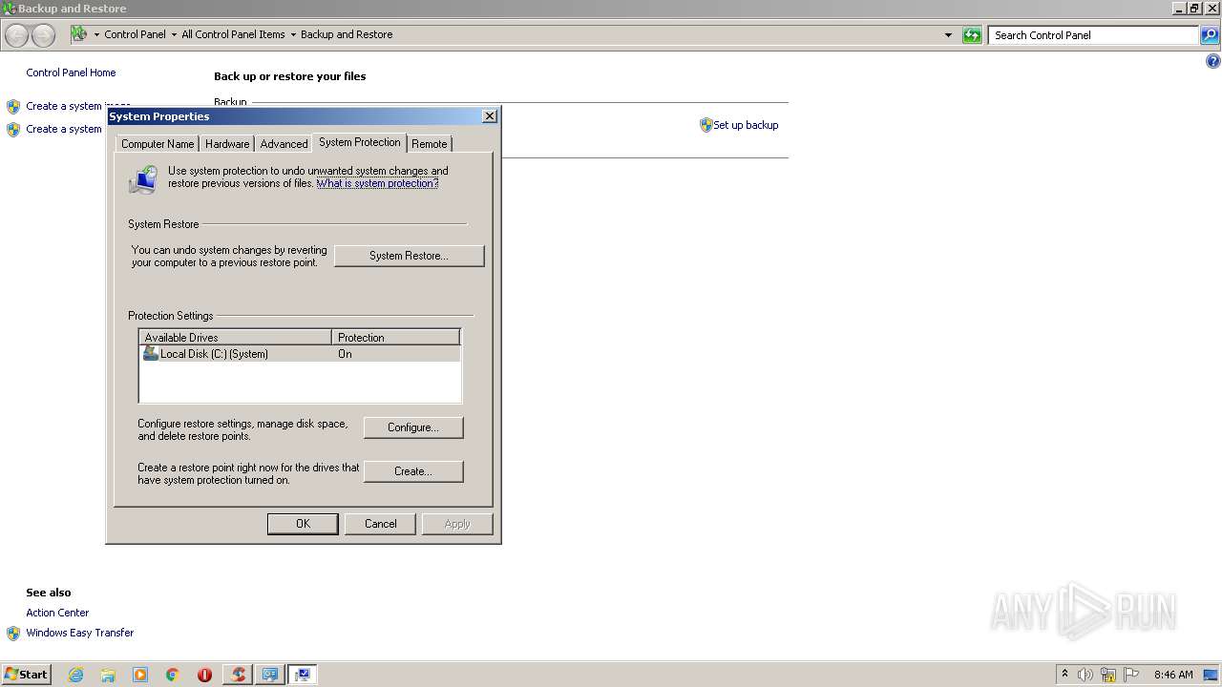Click the Local Disk (C:) drive icon
Screen dimensions: 1222x687
[x=151, y=353]
